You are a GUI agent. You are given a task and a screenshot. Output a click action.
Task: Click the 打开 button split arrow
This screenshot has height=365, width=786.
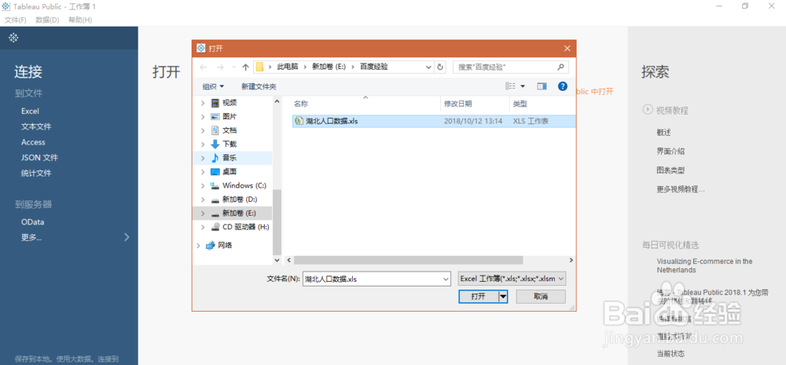tap(503, 297)
